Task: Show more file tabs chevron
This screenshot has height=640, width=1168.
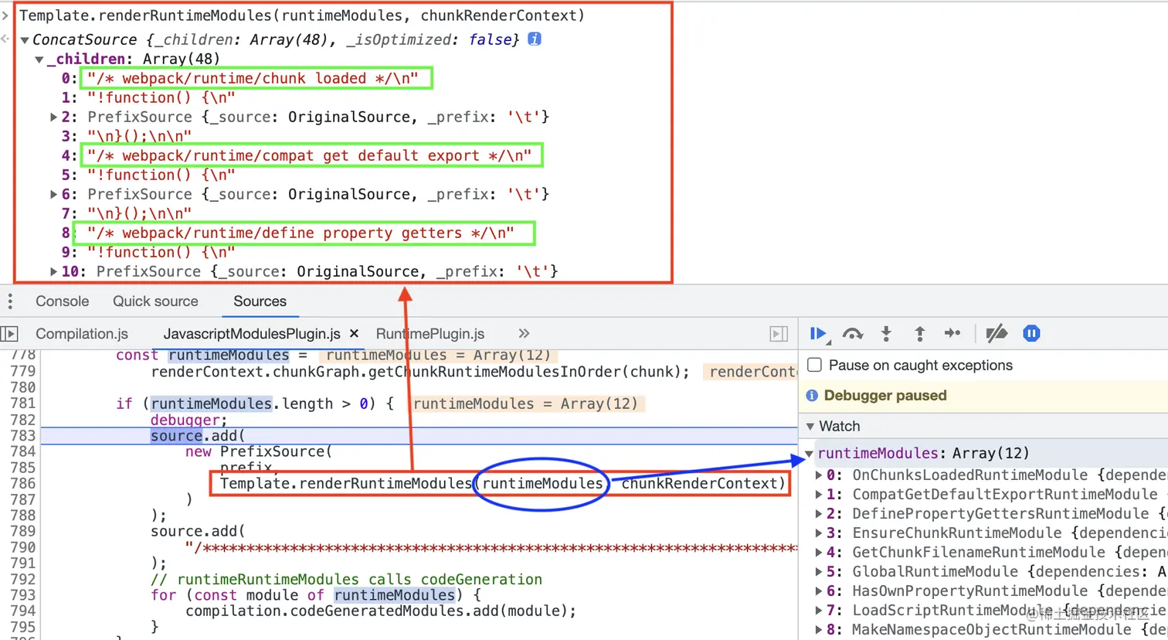Action: (x=524, y=333)
